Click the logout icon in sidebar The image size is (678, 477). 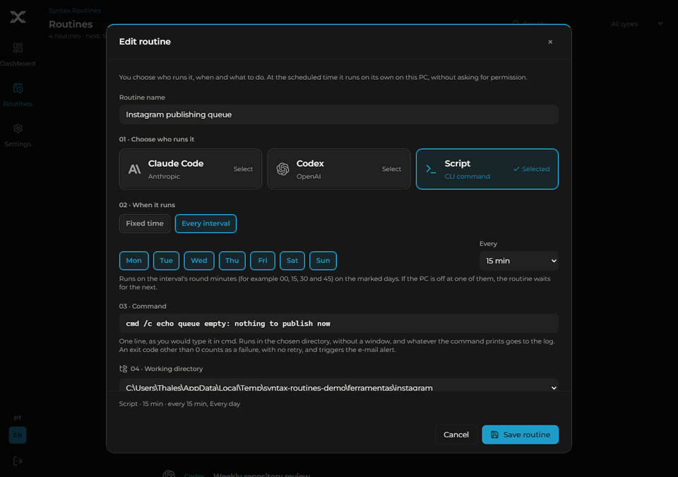click(x=18, y=461)
